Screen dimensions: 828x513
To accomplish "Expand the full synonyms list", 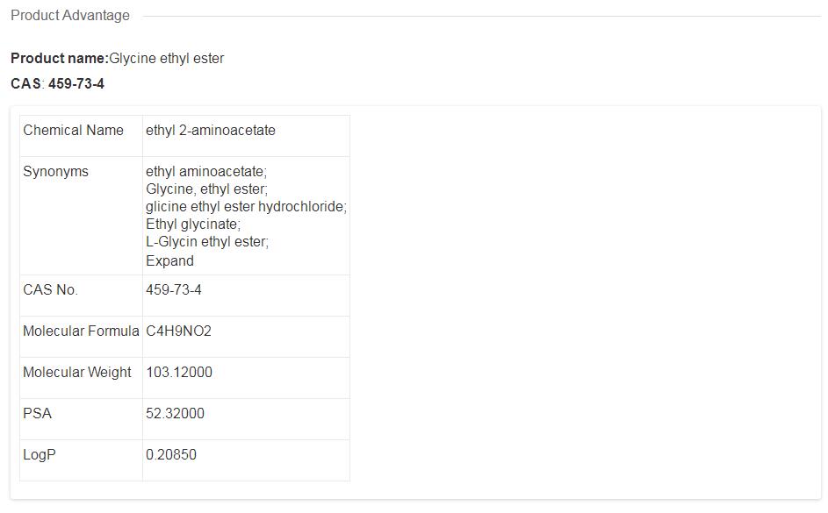I will [169, 260].
